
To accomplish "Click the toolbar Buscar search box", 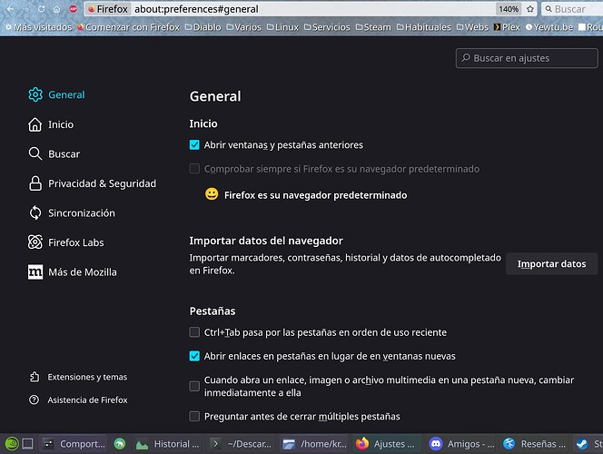I will [x=572, y=9].
